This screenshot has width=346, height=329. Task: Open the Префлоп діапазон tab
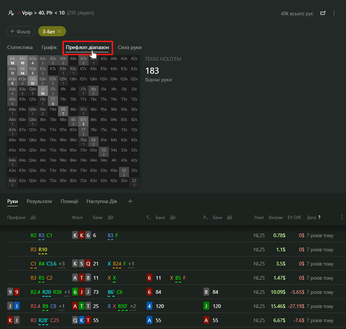pos(87,47)
